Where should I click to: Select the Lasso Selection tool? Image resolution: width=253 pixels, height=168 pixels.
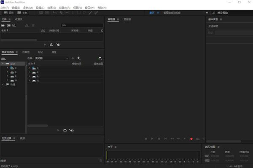click(x=84, y=13)
